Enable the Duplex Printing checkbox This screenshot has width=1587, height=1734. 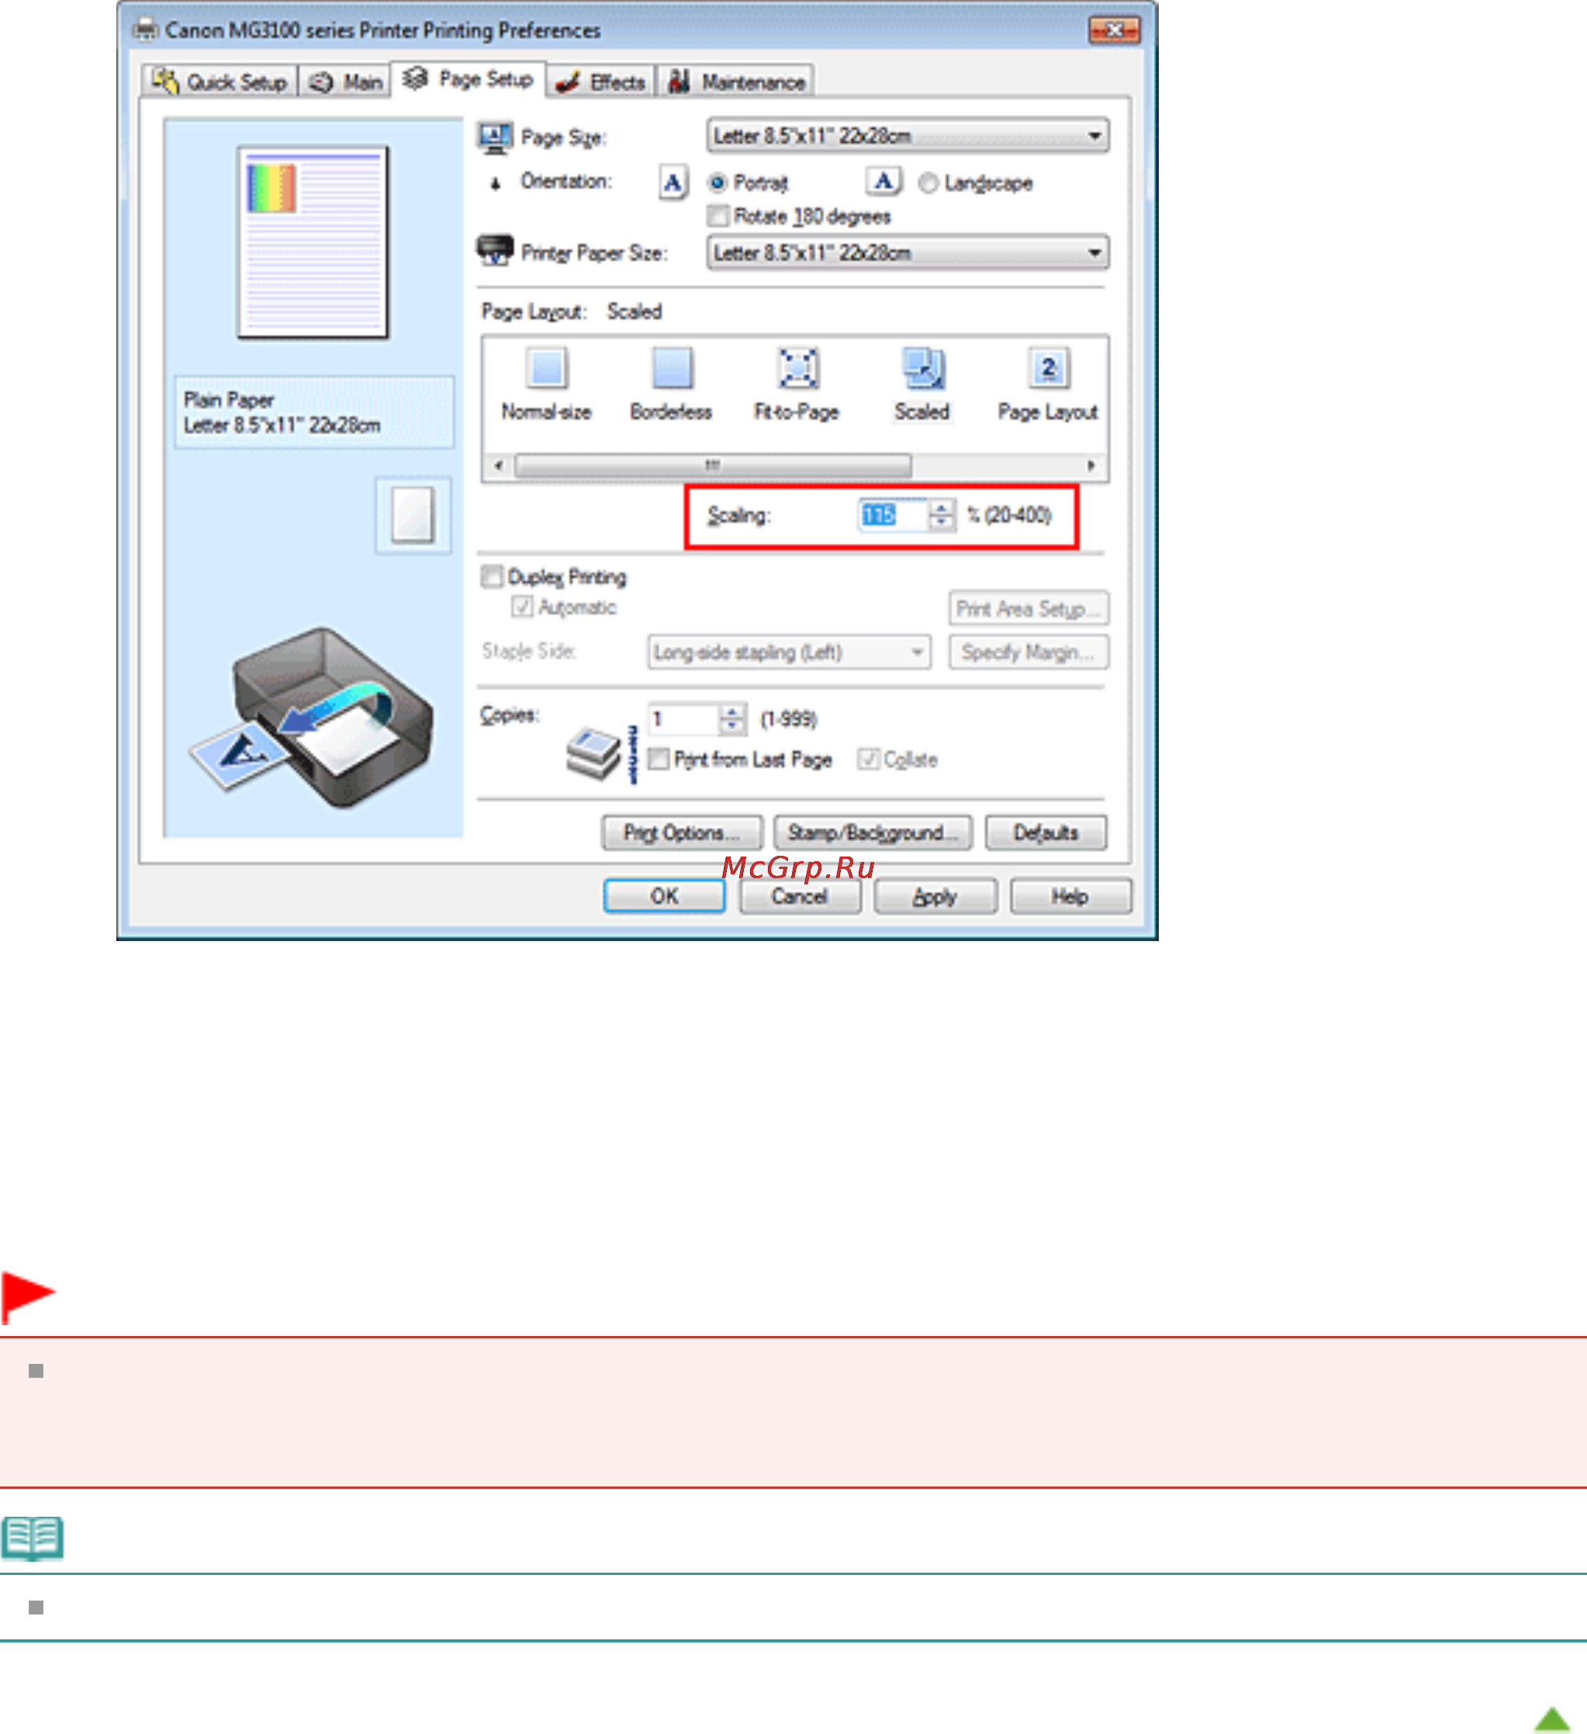point(492,576)
